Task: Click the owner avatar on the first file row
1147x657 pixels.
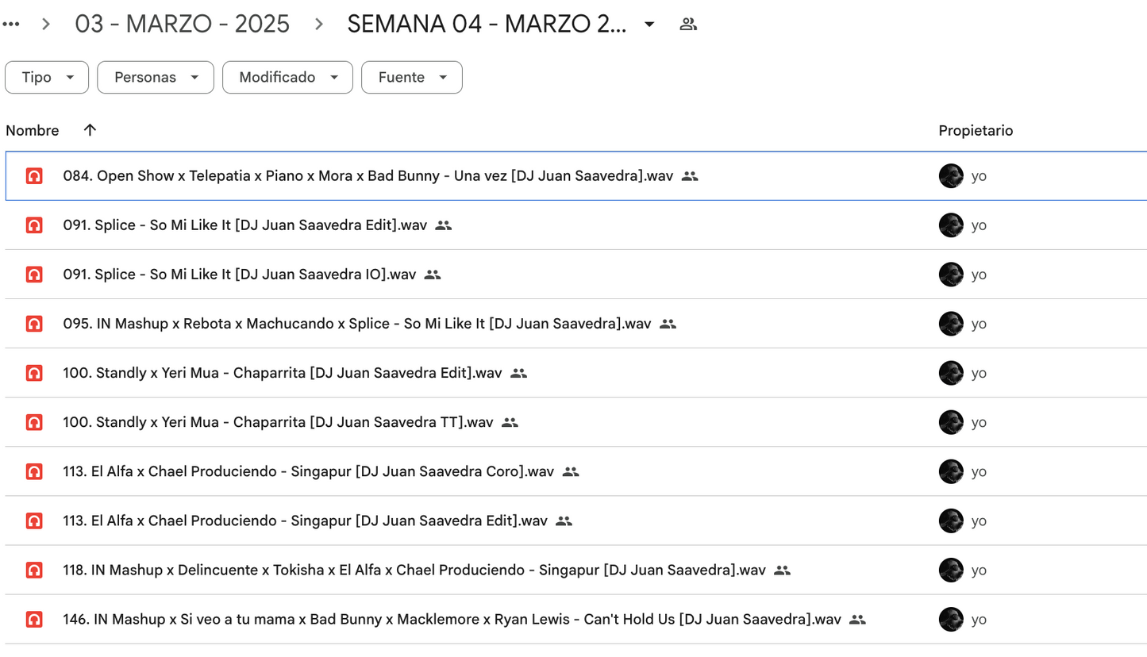Action: (950, 175)
